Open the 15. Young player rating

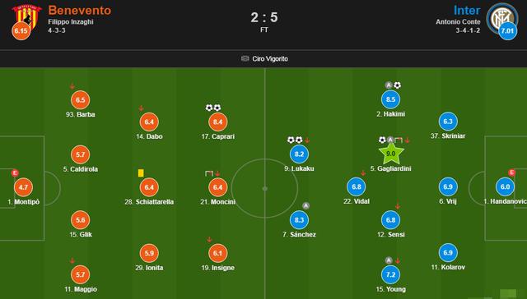click(x=391, y=274)
